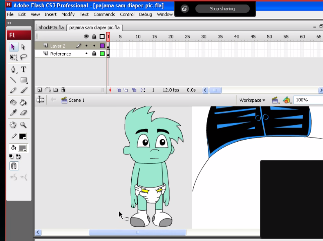Unlock the Reference layer
Viewport: 323px width, 241px height.
[94, 54]
